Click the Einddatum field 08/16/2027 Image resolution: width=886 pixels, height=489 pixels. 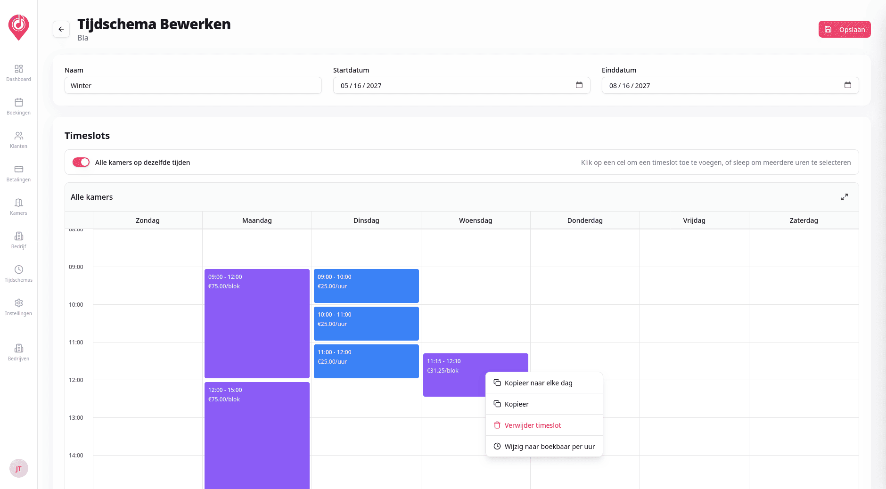pyautogui.click(x=730, y=85)
